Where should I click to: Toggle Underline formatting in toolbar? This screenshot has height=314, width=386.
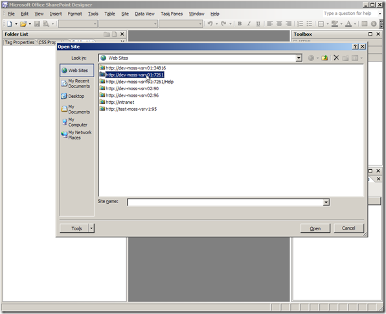258,23
